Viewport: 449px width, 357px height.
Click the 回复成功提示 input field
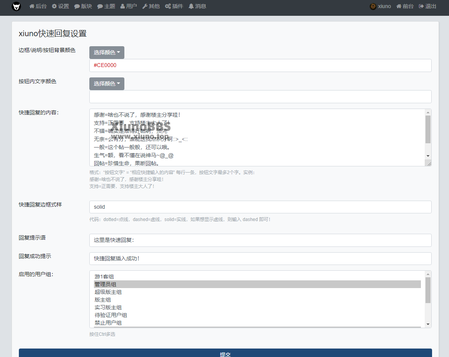point(260,258)
